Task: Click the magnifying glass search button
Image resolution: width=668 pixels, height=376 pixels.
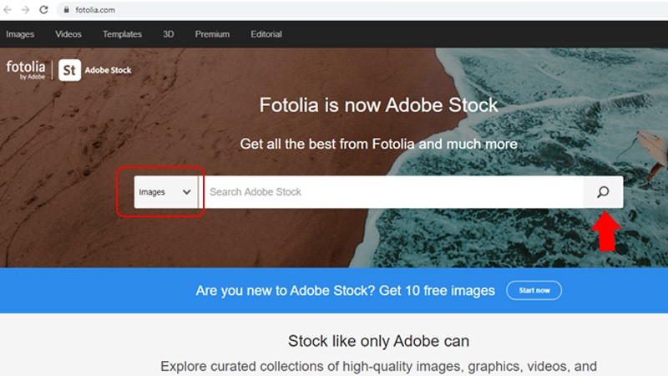Action: click(603, 192)
